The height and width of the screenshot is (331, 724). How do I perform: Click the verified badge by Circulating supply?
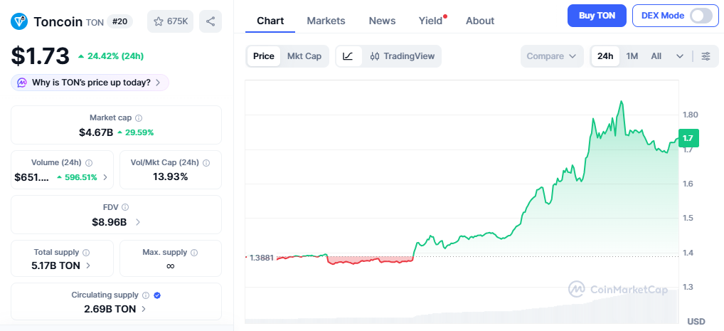(x=157, y=295)
